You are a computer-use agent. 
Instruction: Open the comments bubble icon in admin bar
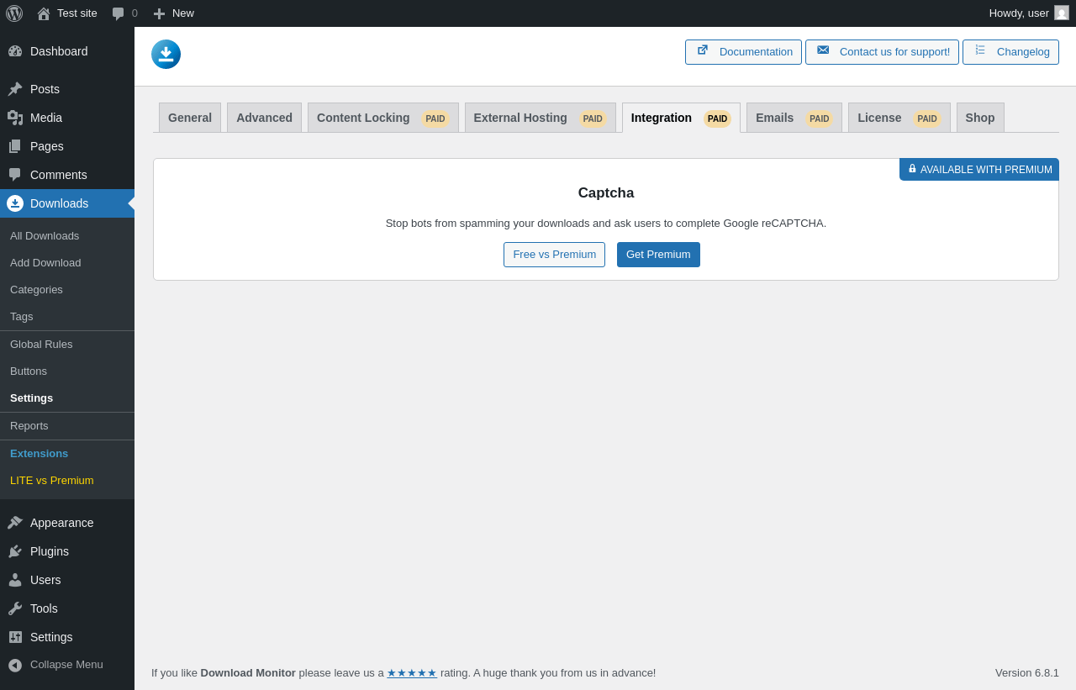(119, 13)
